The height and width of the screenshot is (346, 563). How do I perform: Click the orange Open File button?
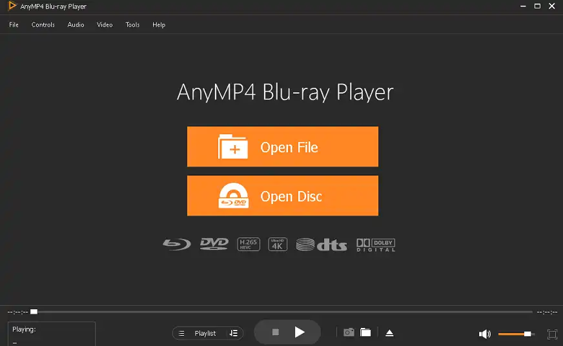(282, 147)
